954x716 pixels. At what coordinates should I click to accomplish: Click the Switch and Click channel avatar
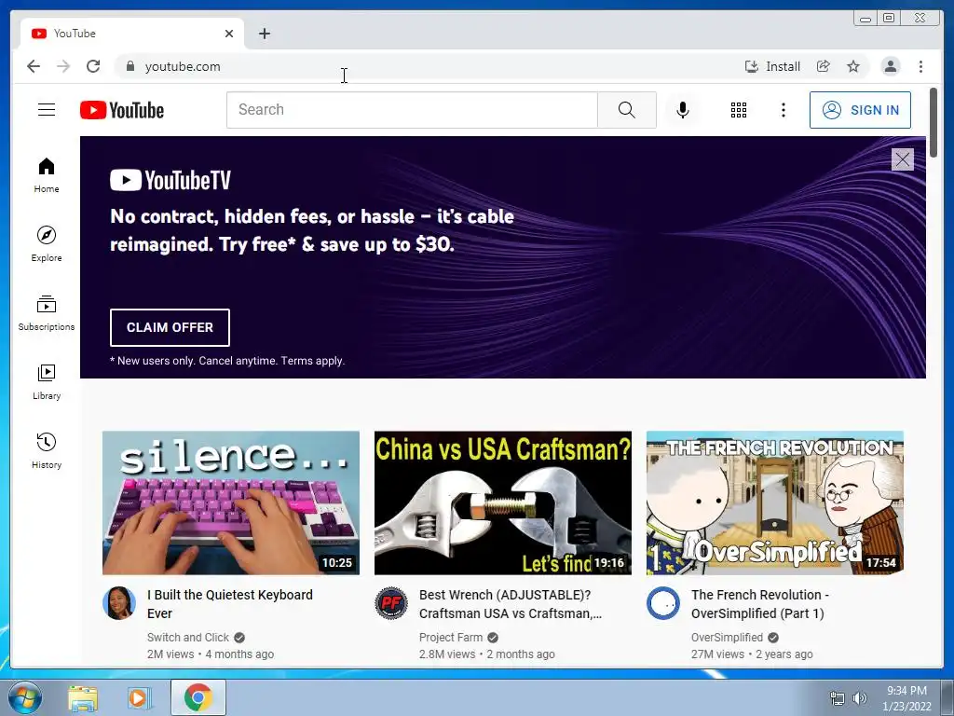[119, 603]
